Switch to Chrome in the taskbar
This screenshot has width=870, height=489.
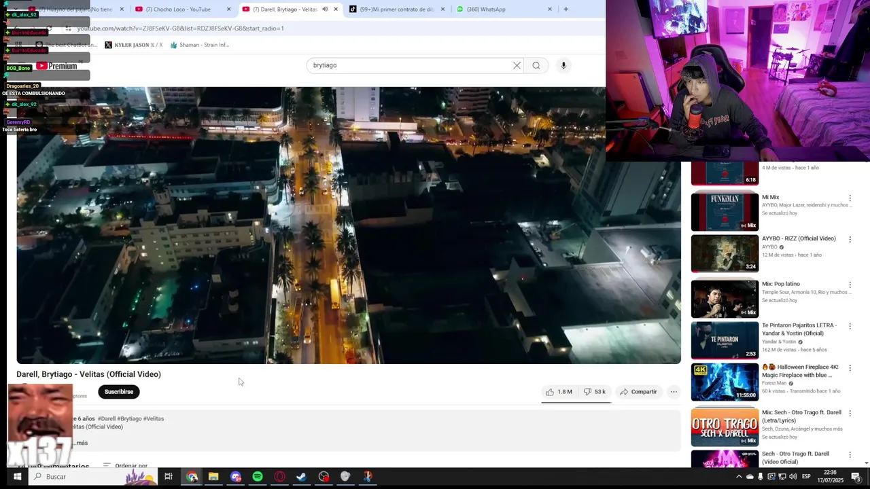point(192,477)
